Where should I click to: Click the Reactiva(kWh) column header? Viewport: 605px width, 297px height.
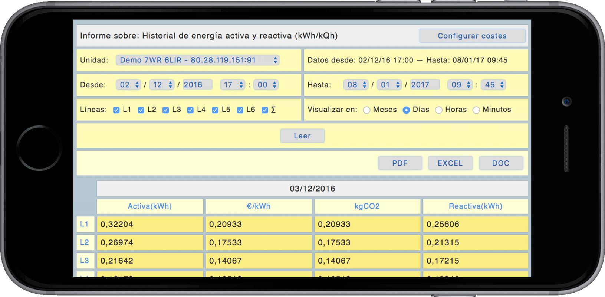476,206
